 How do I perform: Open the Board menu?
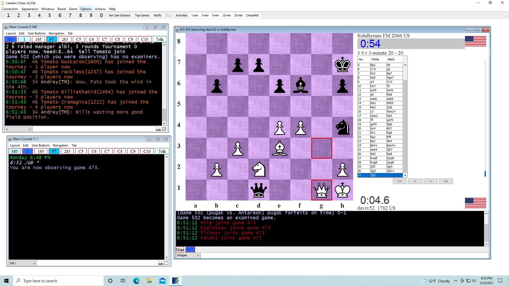pyautogui.click(x=61, y=9)
